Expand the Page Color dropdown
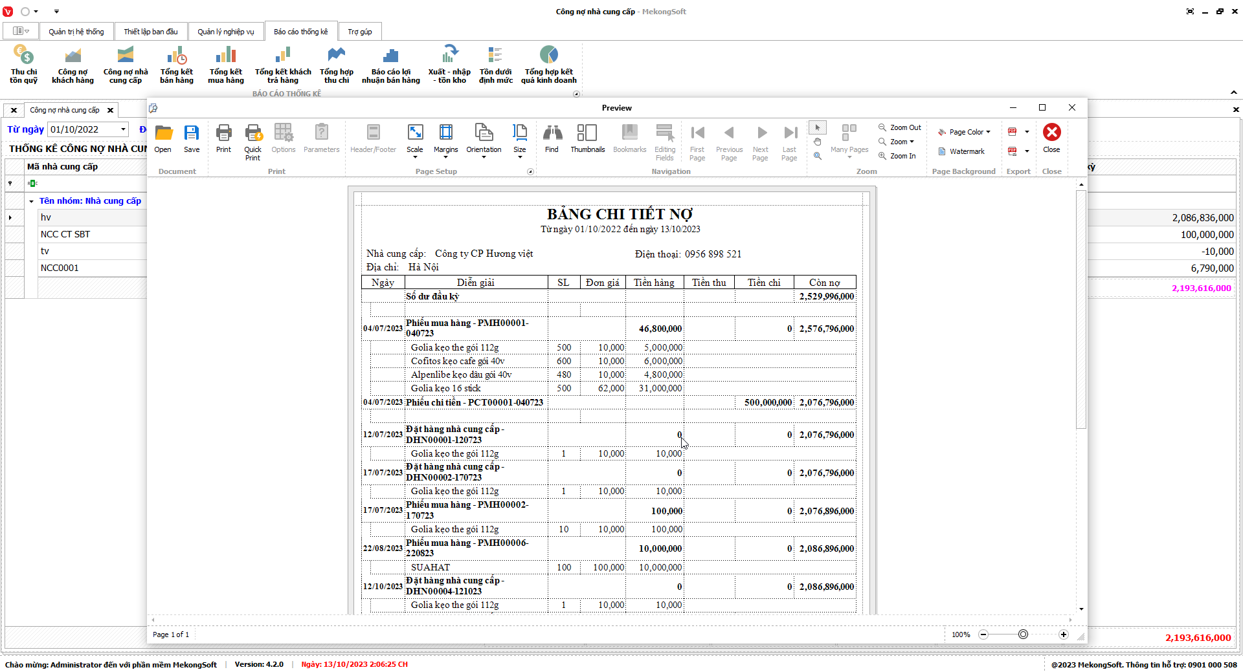The height and width of the screenshot is (672, 1243). pos(969,132)
